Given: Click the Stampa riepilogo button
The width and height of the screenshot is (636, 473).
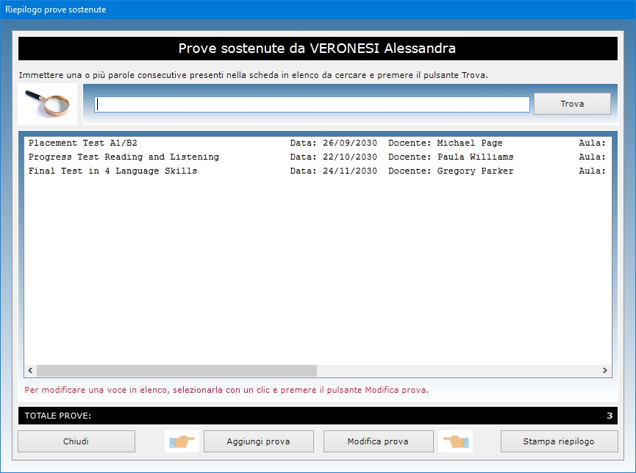Looking at the screenshot, I should coord(559,441).
